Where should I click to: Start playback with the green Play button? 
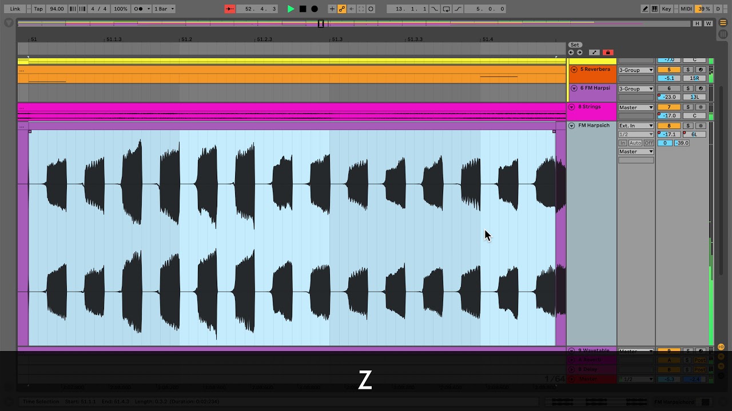pos(291,9)
